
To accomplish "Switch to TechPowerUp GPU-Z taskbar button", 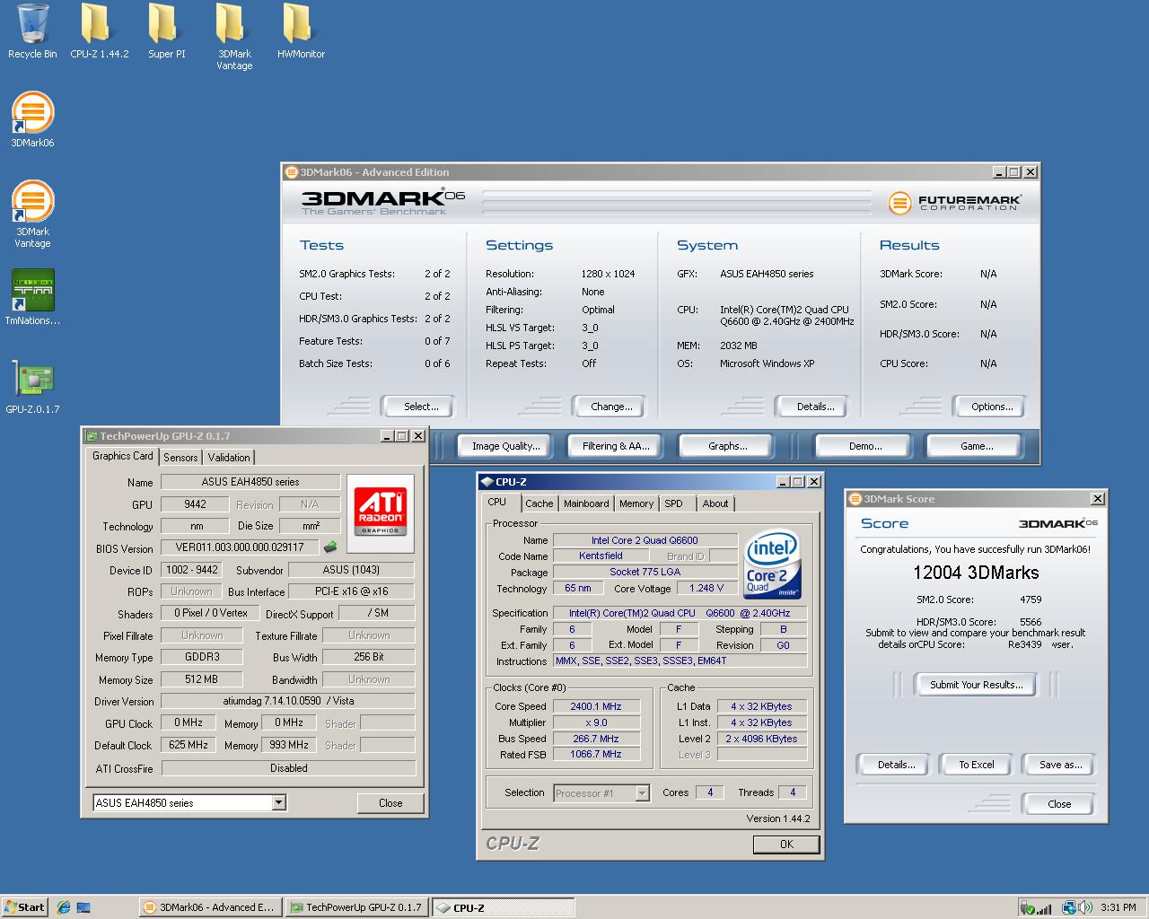I will tap(356, 907).
